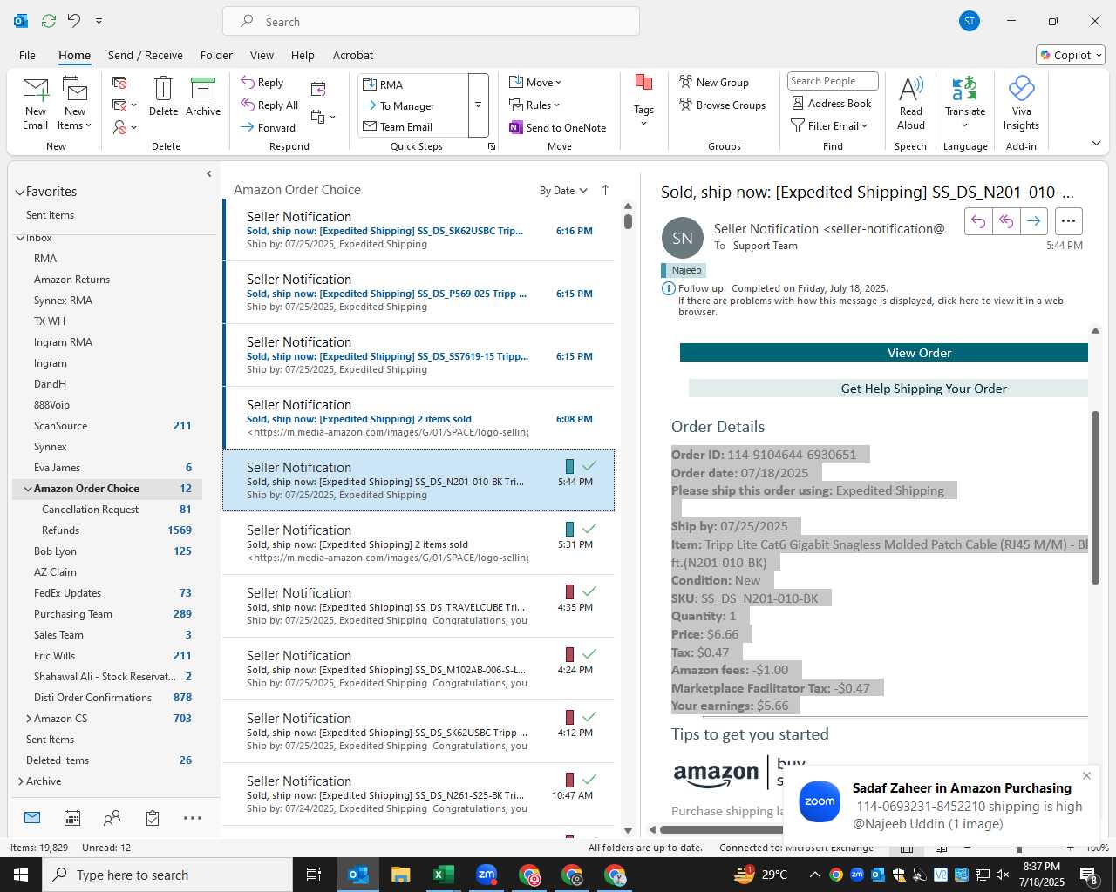Viewport: 1116px width, 892px height.
Task: Open Rules dropdown
Action: [x=534, y=105]
